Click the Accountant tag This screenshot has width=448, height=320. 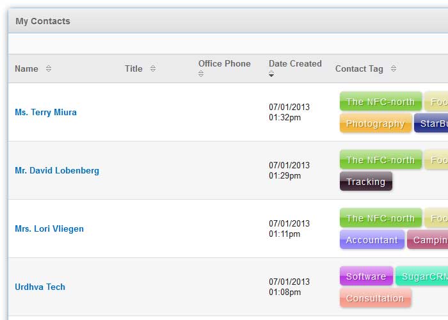(372, 240)
